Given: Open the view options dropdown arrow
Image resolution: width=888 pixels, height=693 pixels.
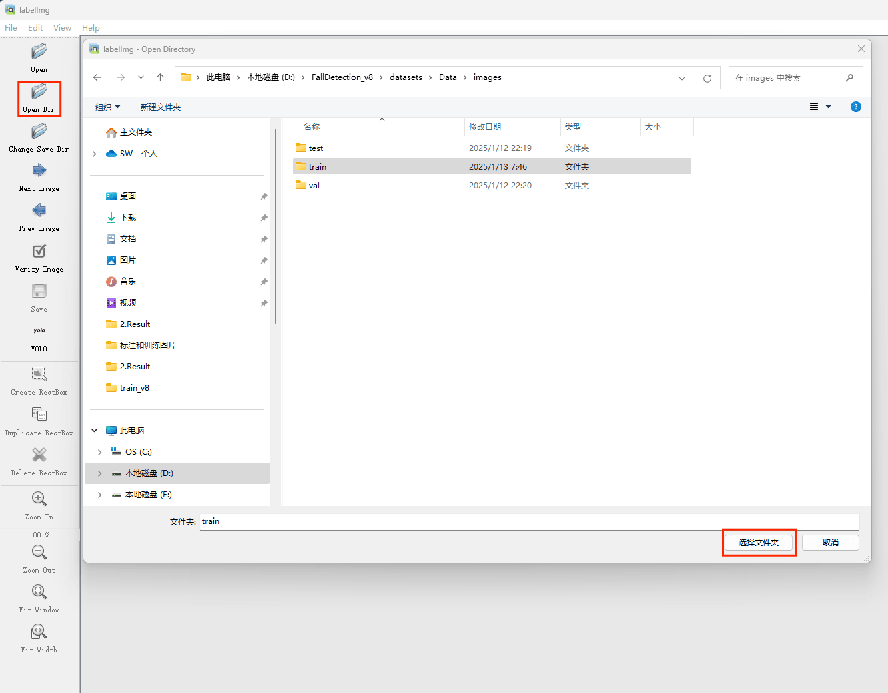Looking at the screenshot, I should (829, 107).
